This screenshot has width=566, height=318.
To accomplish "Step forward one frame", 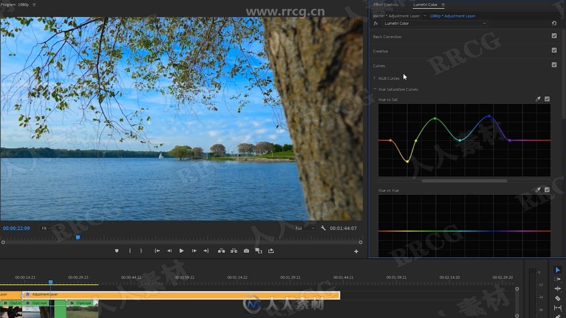I will (194, 251).
